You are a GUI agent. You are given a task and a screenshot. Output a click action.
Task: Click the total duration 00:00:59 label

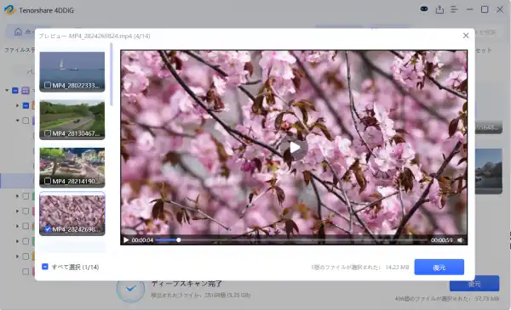[x=441, y=240]
